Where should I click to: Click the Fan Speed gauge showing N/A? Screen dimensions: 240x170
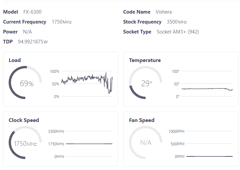point(146,143)
